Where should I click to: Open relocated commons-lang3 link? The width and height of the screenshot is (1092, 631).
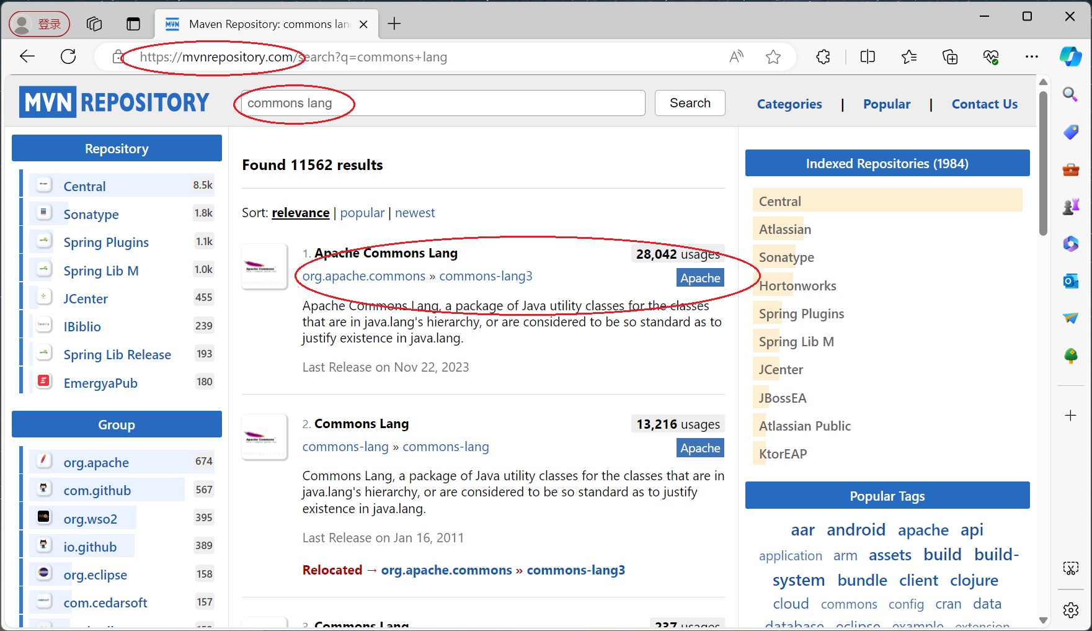[x=576, y=570]
